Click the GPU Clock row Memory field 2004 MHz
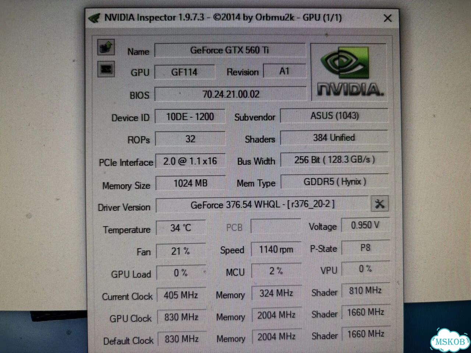The image size is (471, 353). 276,315
